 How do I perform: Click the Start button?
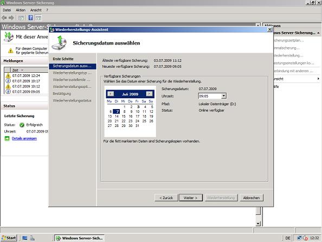pyautogui.click(x=9, y=238)
